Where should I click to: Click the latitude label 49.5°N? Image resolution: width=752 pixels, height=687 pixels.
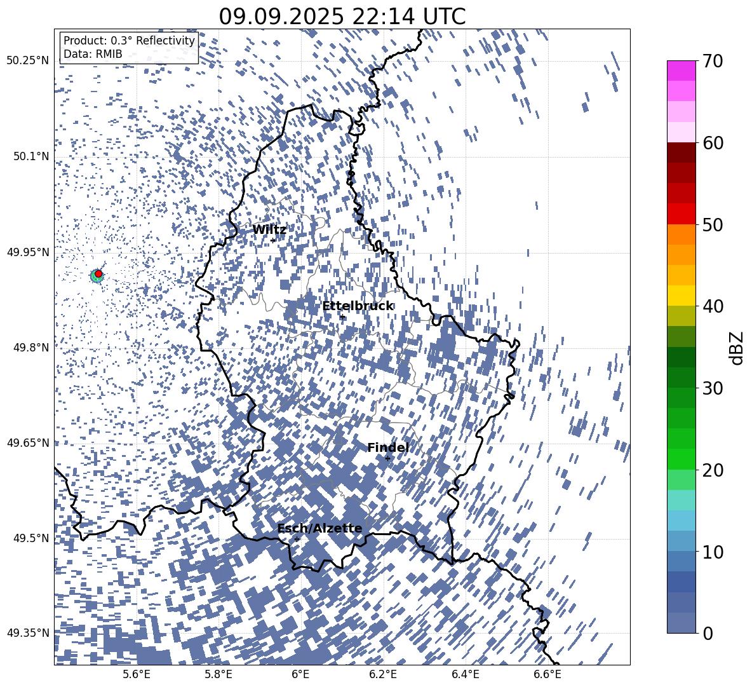pos(30,538)
